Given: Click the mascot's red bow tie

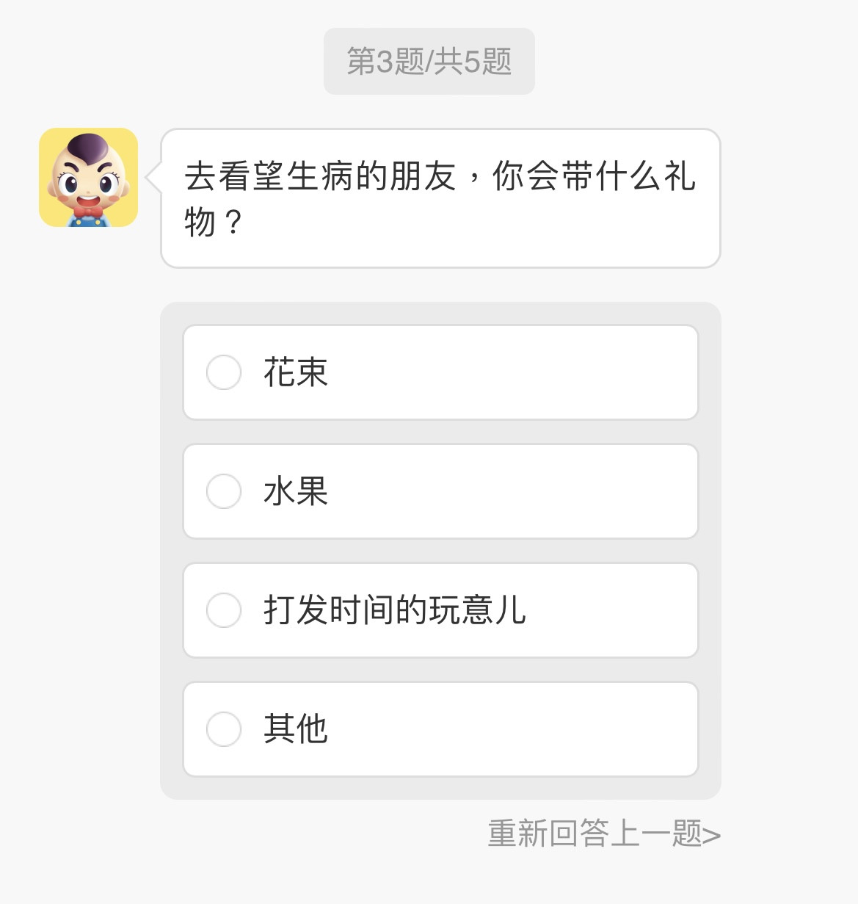Looking at the screenshot, I should point(88,211).
